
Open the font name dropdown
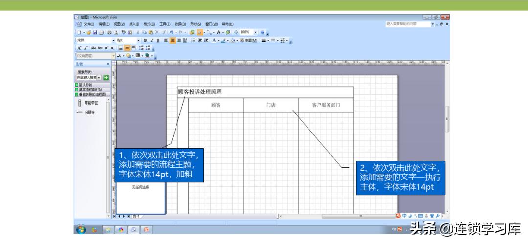[x=114, y=41]
